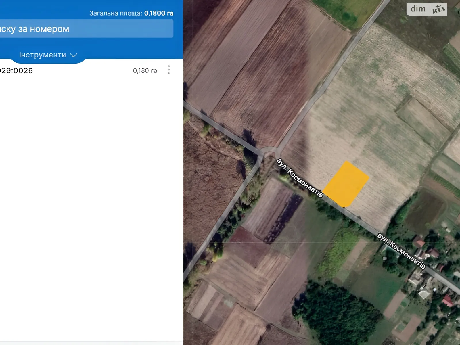Click the upper вул. Космонавтів street label

[x=300, y=178]
